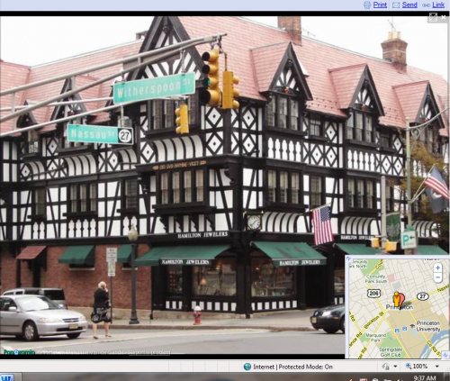Click Community Park South label on map
450x381 pixels.
[376, 278]
